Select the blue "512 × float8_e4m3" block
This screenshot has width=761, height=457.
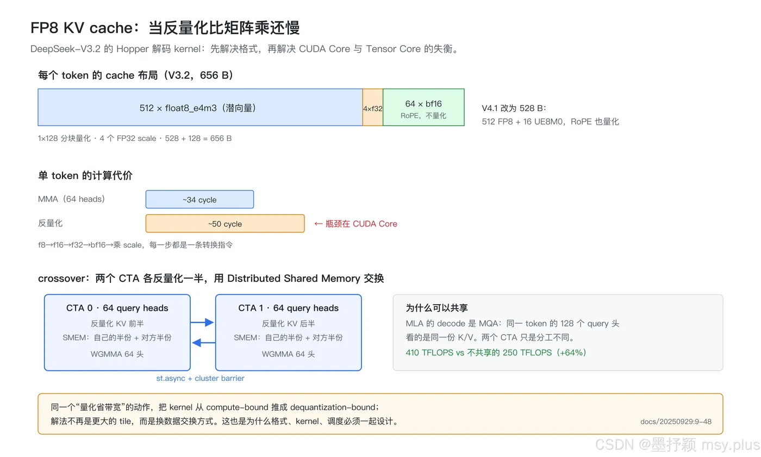pyautogui.click(x=200, y=107)
